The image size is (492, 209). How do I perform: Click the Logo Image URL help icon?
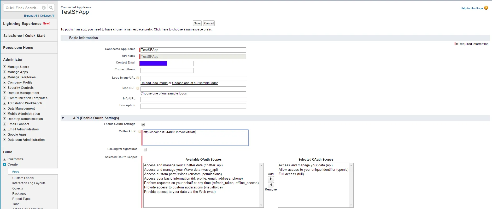138,78
